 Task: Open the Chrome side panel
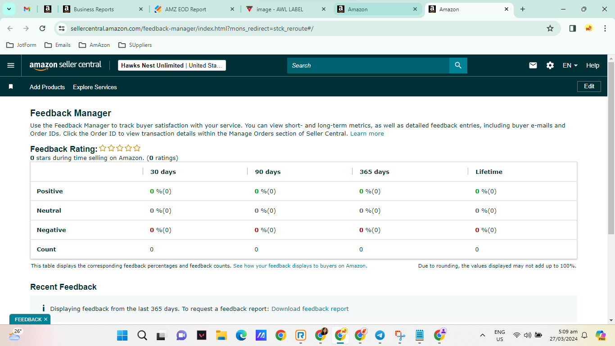[x=573, y=28]
